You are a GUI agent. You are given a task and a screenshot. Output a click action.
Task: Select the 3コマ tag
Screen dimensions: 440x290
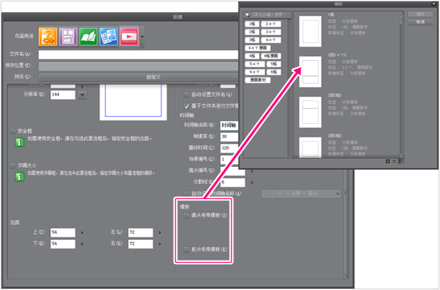pos(271,32)
